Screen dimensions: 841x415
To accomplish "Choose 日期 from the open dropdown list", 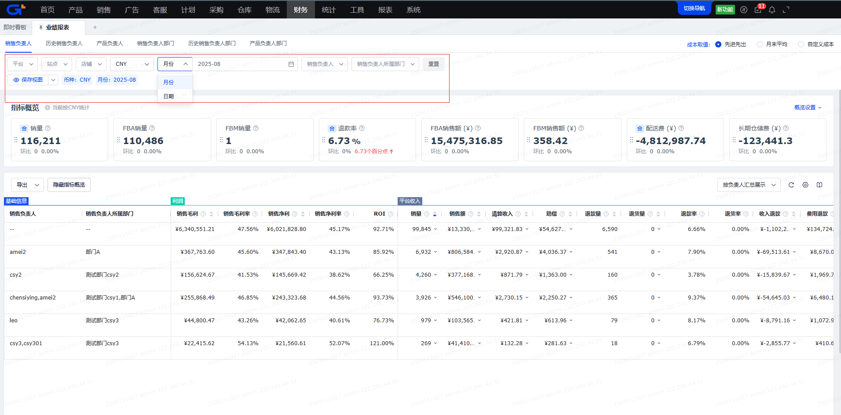I will pos(169,96).
